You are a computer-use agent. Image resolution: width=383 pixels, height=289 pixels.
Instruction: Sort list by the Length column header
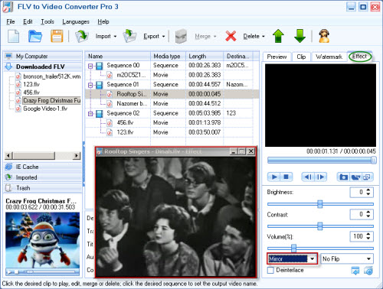(205, 57)
